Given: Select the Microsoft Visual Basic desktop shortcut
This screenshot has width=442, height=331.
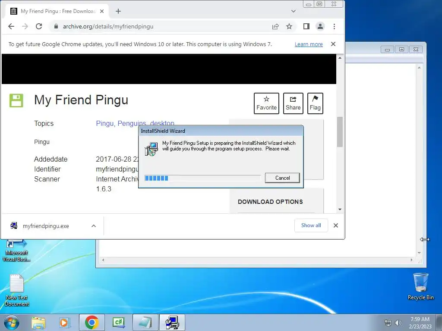Looking at the screenshot, I should pyautogui.click(x=16, y=251).
